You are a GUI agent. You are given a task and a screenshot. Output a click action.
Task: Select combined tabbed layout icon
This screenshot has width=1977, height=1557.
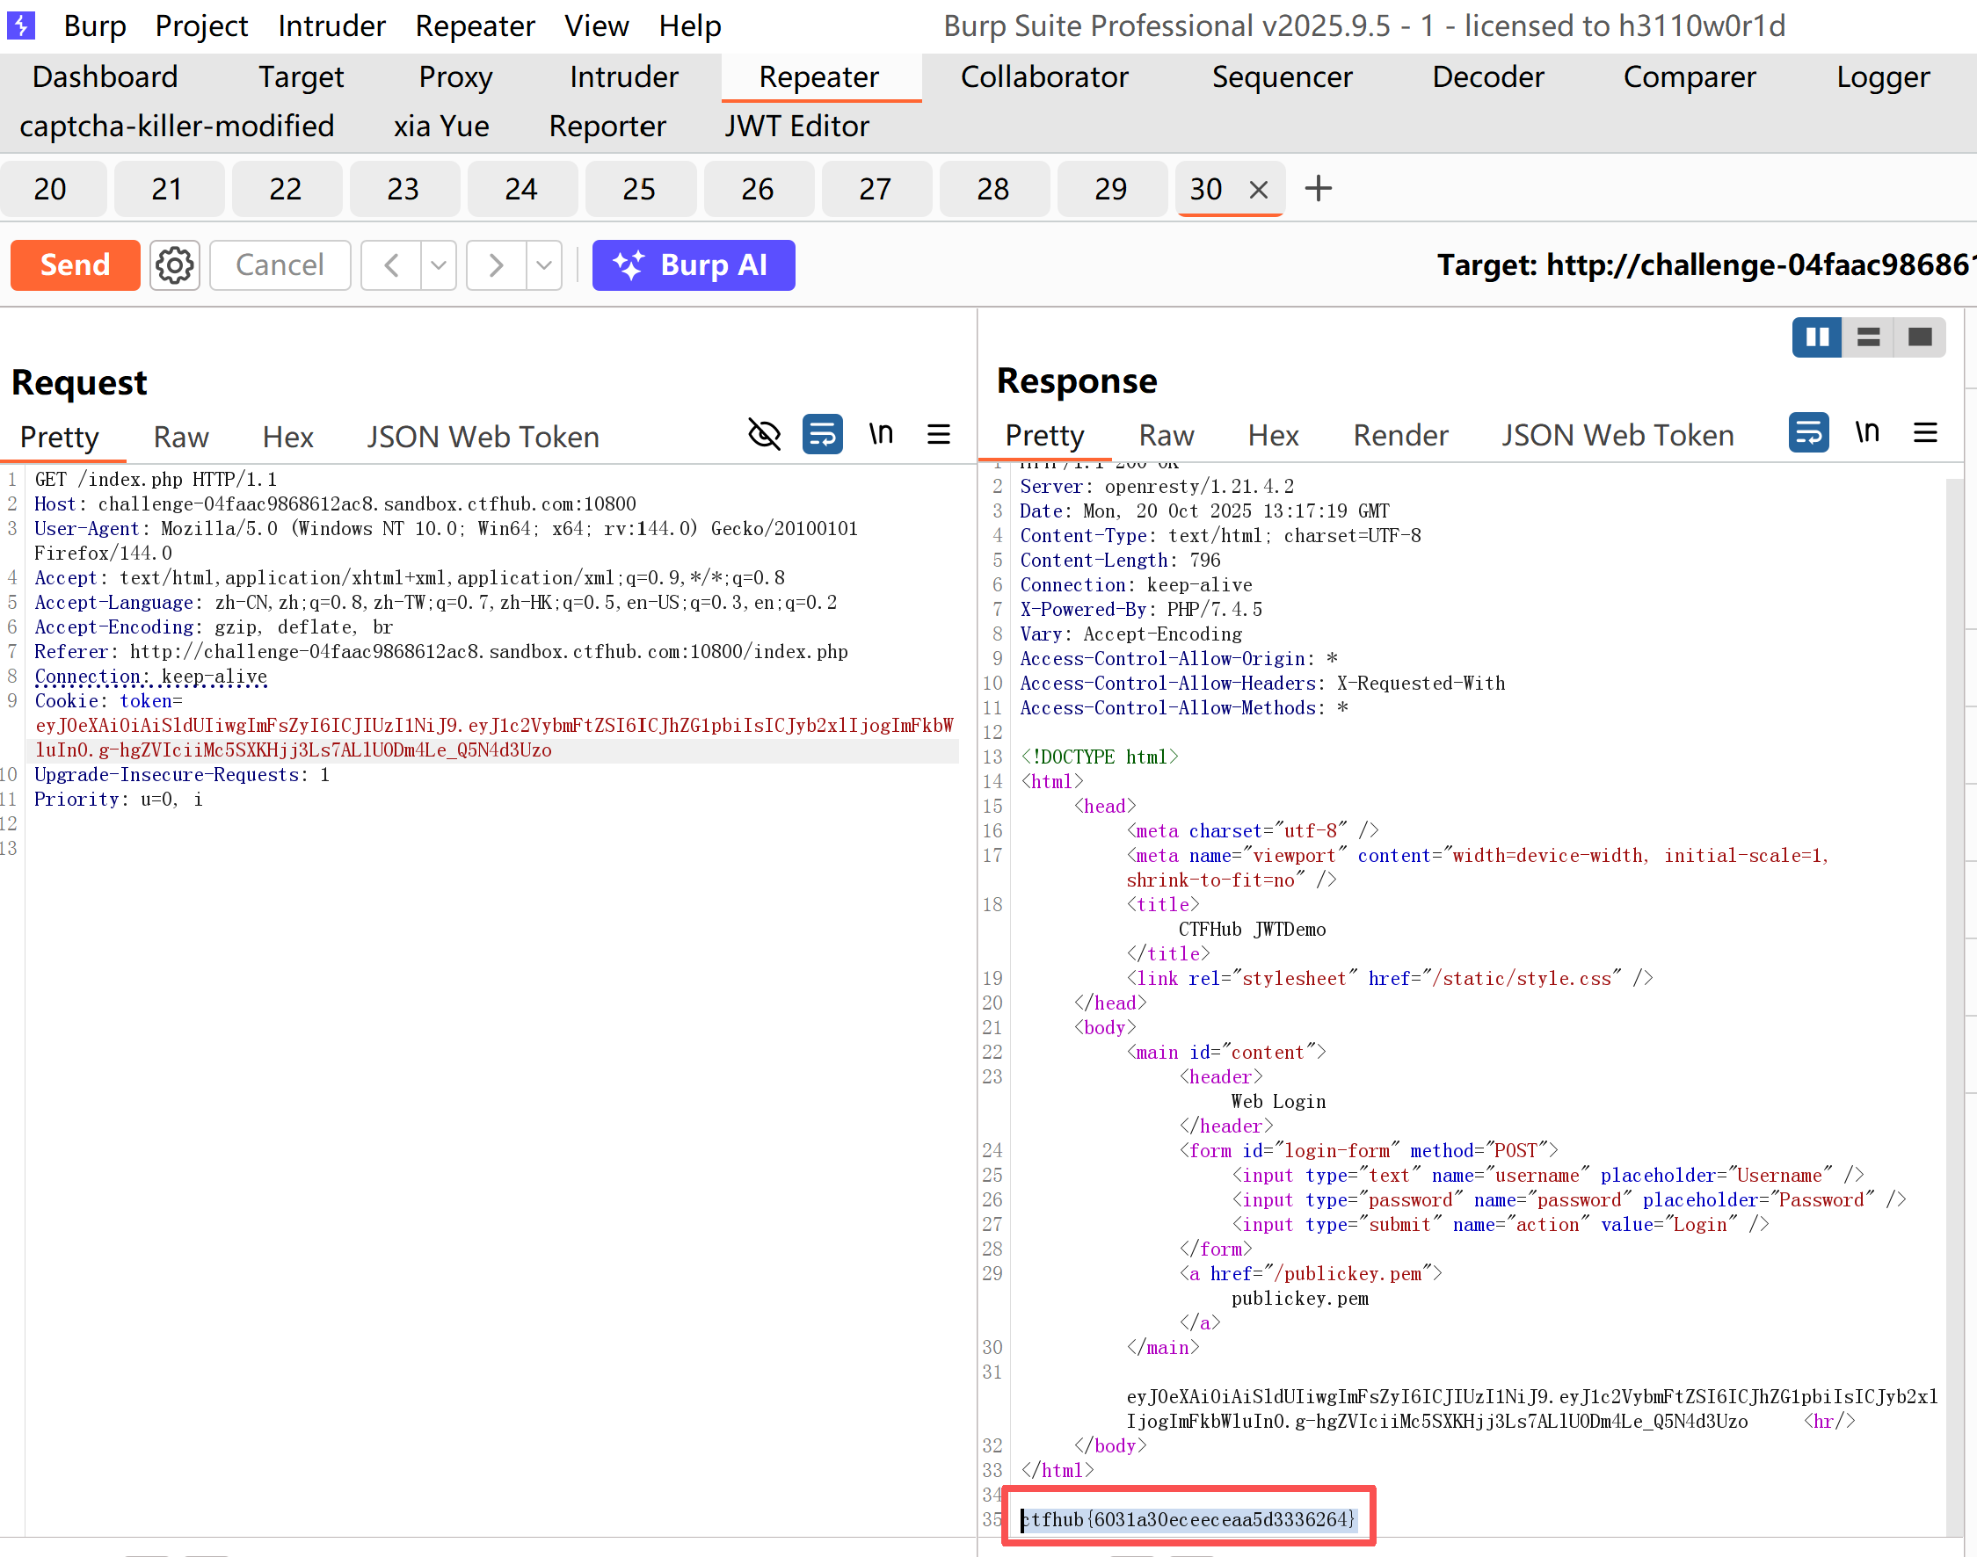pyautogui.click(x=1920, y=337)
